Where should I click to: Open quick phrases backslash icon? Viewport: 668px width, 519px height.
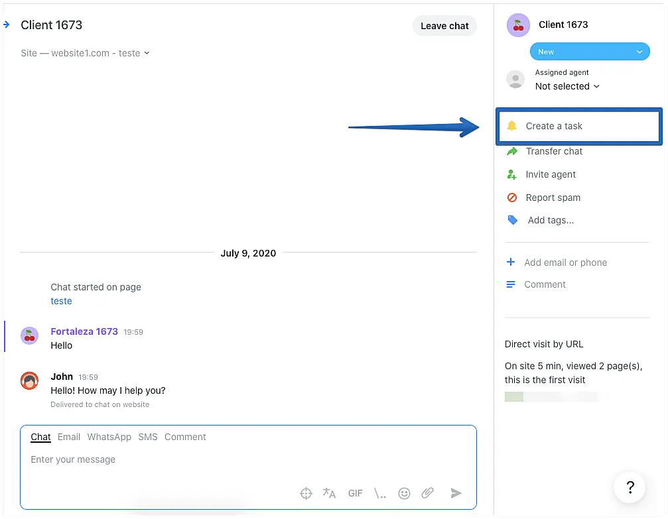(380, 493)
